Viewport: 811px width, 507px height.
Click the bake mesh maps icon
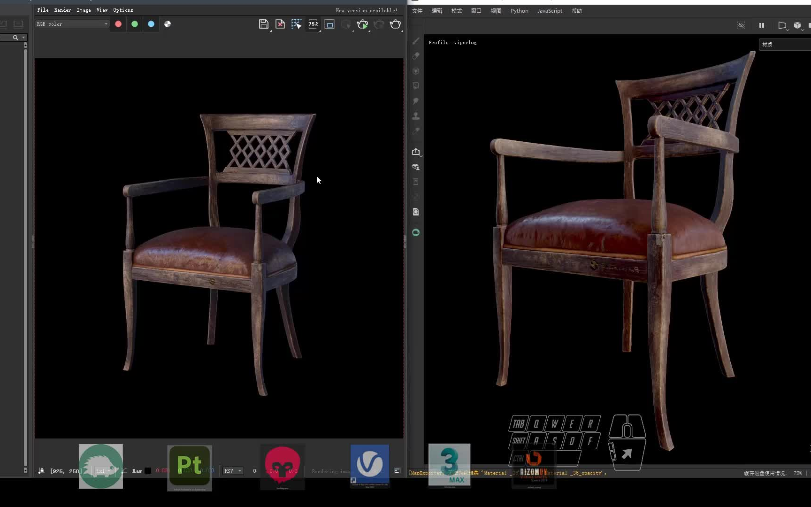coord(416,167)
